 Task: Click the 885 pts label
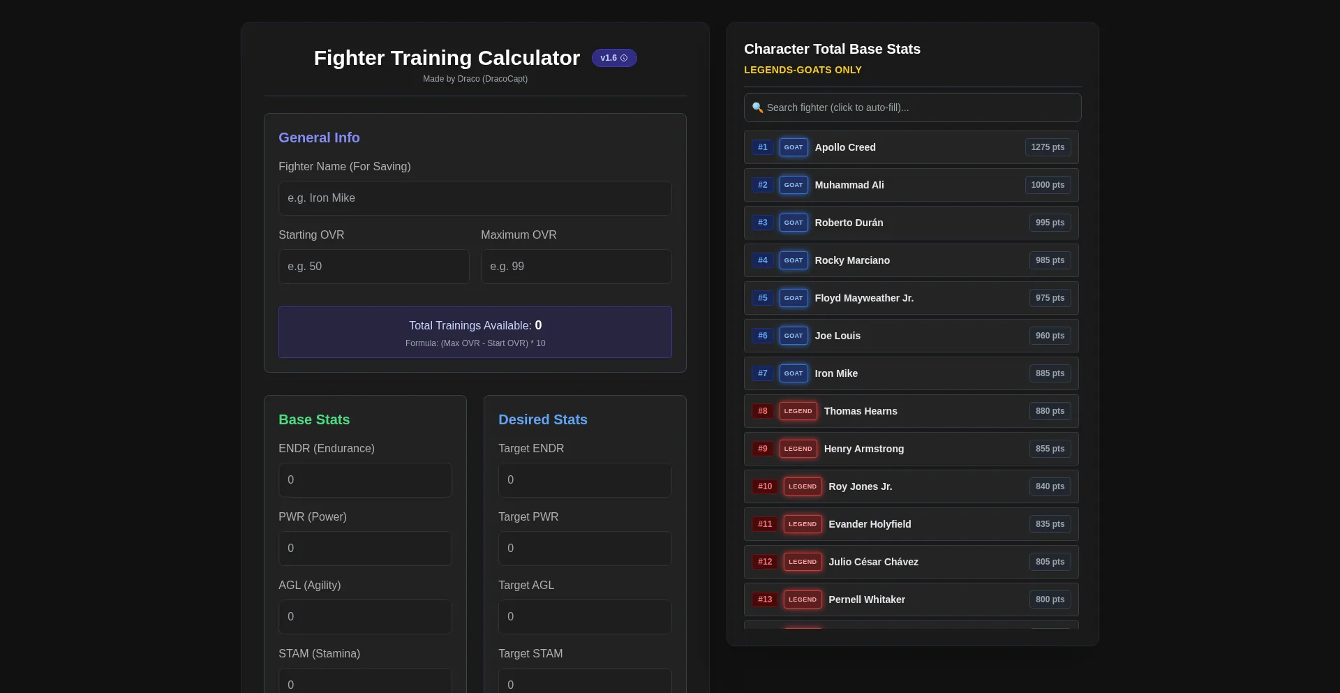pyautogui.click(x=1050, y=373)
